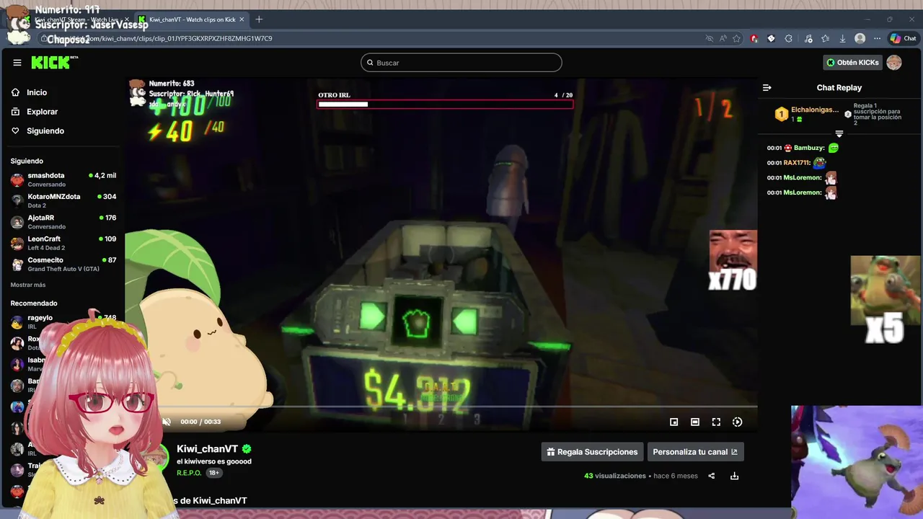Click the Obtén KICKs button
This screenshot has width=923, height=519.
pos(852,63)
